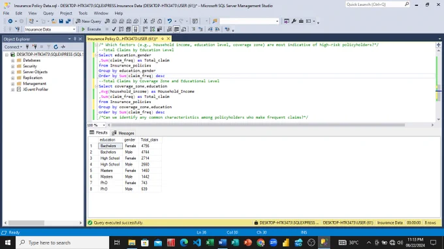Viewport: 444px width, 249px height.
Task: Expand the Replication tree node
Action: pos(13,78)
